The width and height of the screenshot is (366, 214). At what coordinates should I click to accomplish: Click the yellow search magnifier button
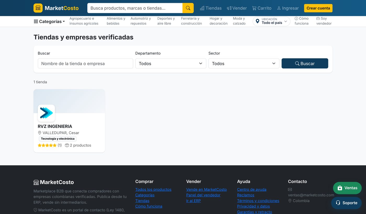pos(188,8)
